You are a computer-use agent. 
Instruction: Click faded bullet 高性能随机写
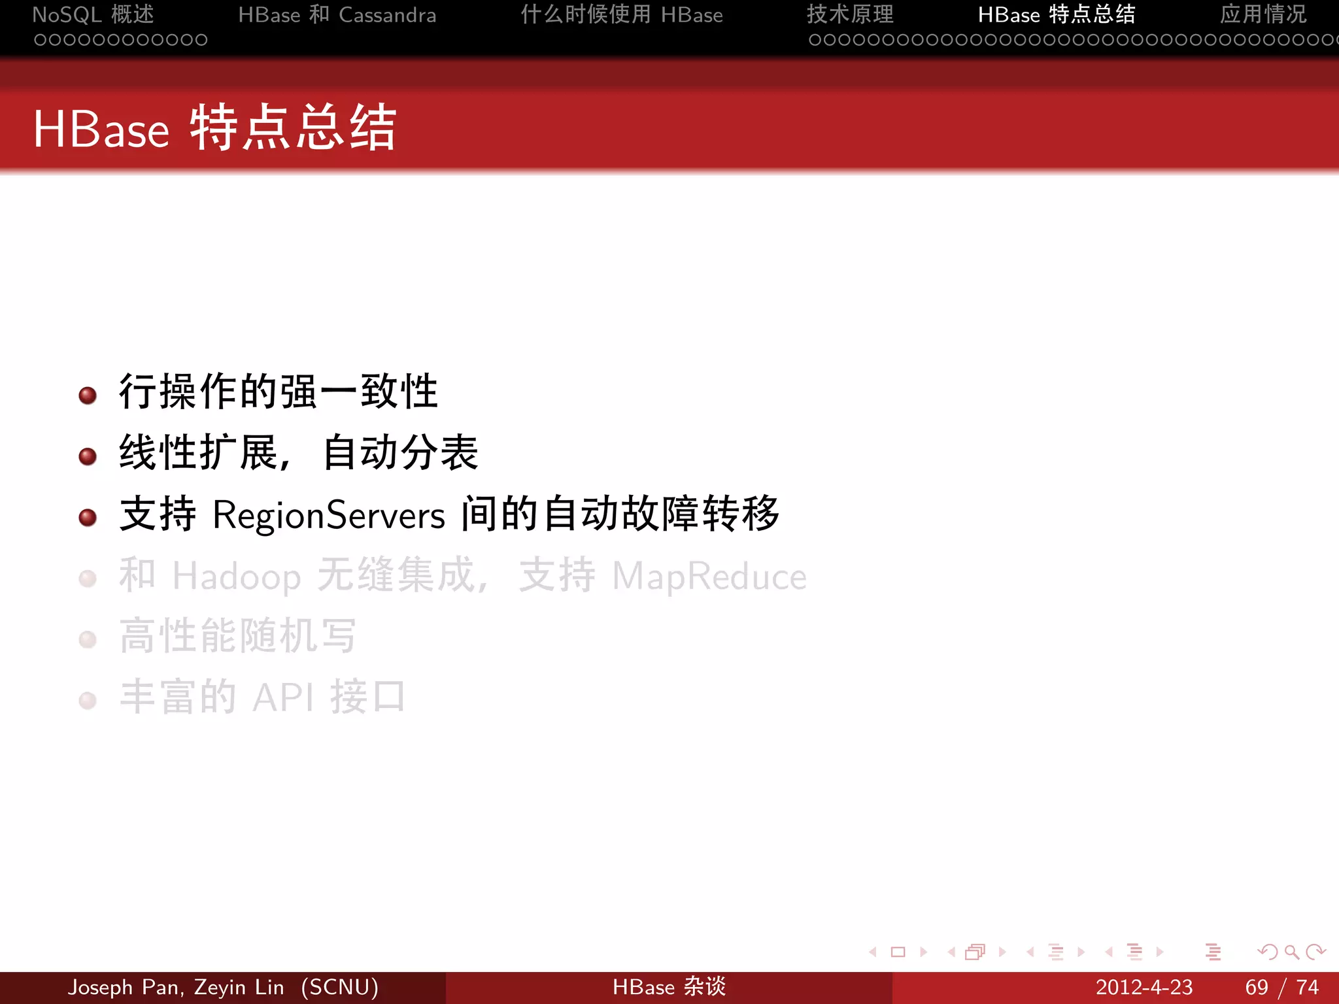[238, 636]
